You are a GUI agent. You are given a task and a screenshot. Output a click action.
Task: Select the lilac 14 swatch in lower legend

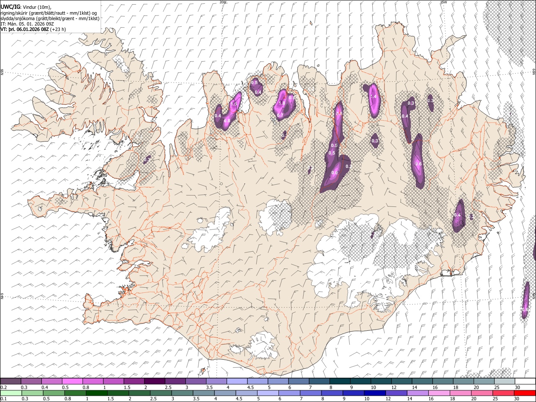[417, 393]
